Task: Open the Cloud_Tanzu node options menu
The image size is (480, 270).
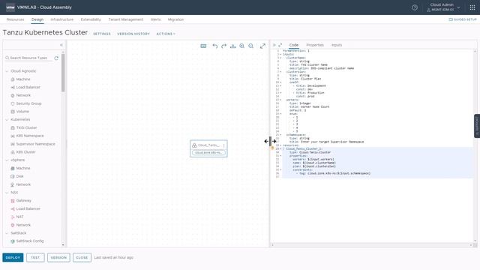Action: click(223, 145)
